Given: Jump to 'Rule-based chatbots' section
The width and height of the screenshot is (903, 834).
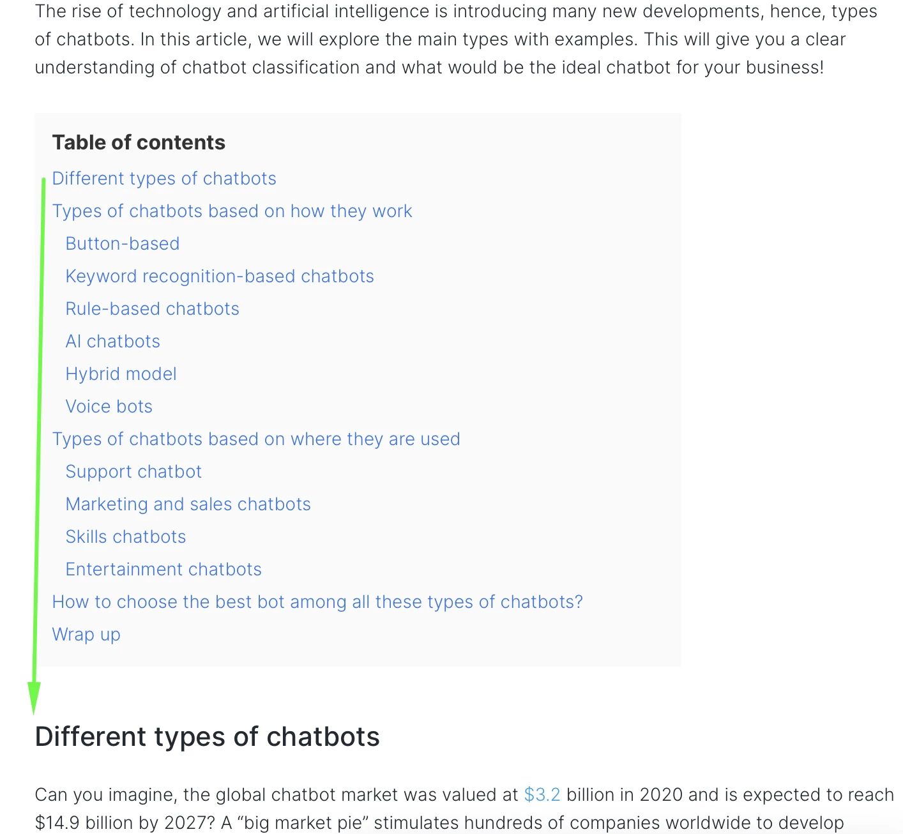Looking at the screenshot, I should [152, 309].
